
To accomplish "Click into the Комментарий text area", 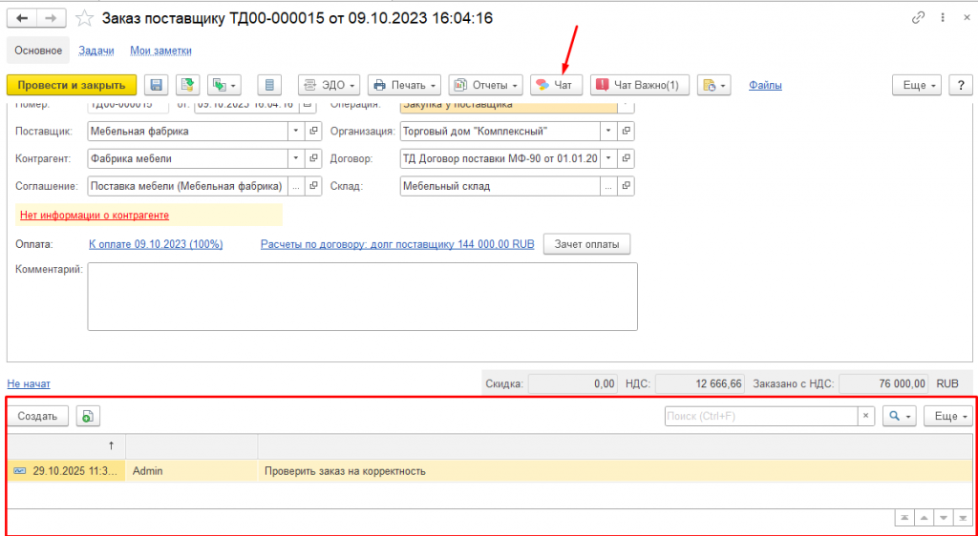I will click(362, 297).
